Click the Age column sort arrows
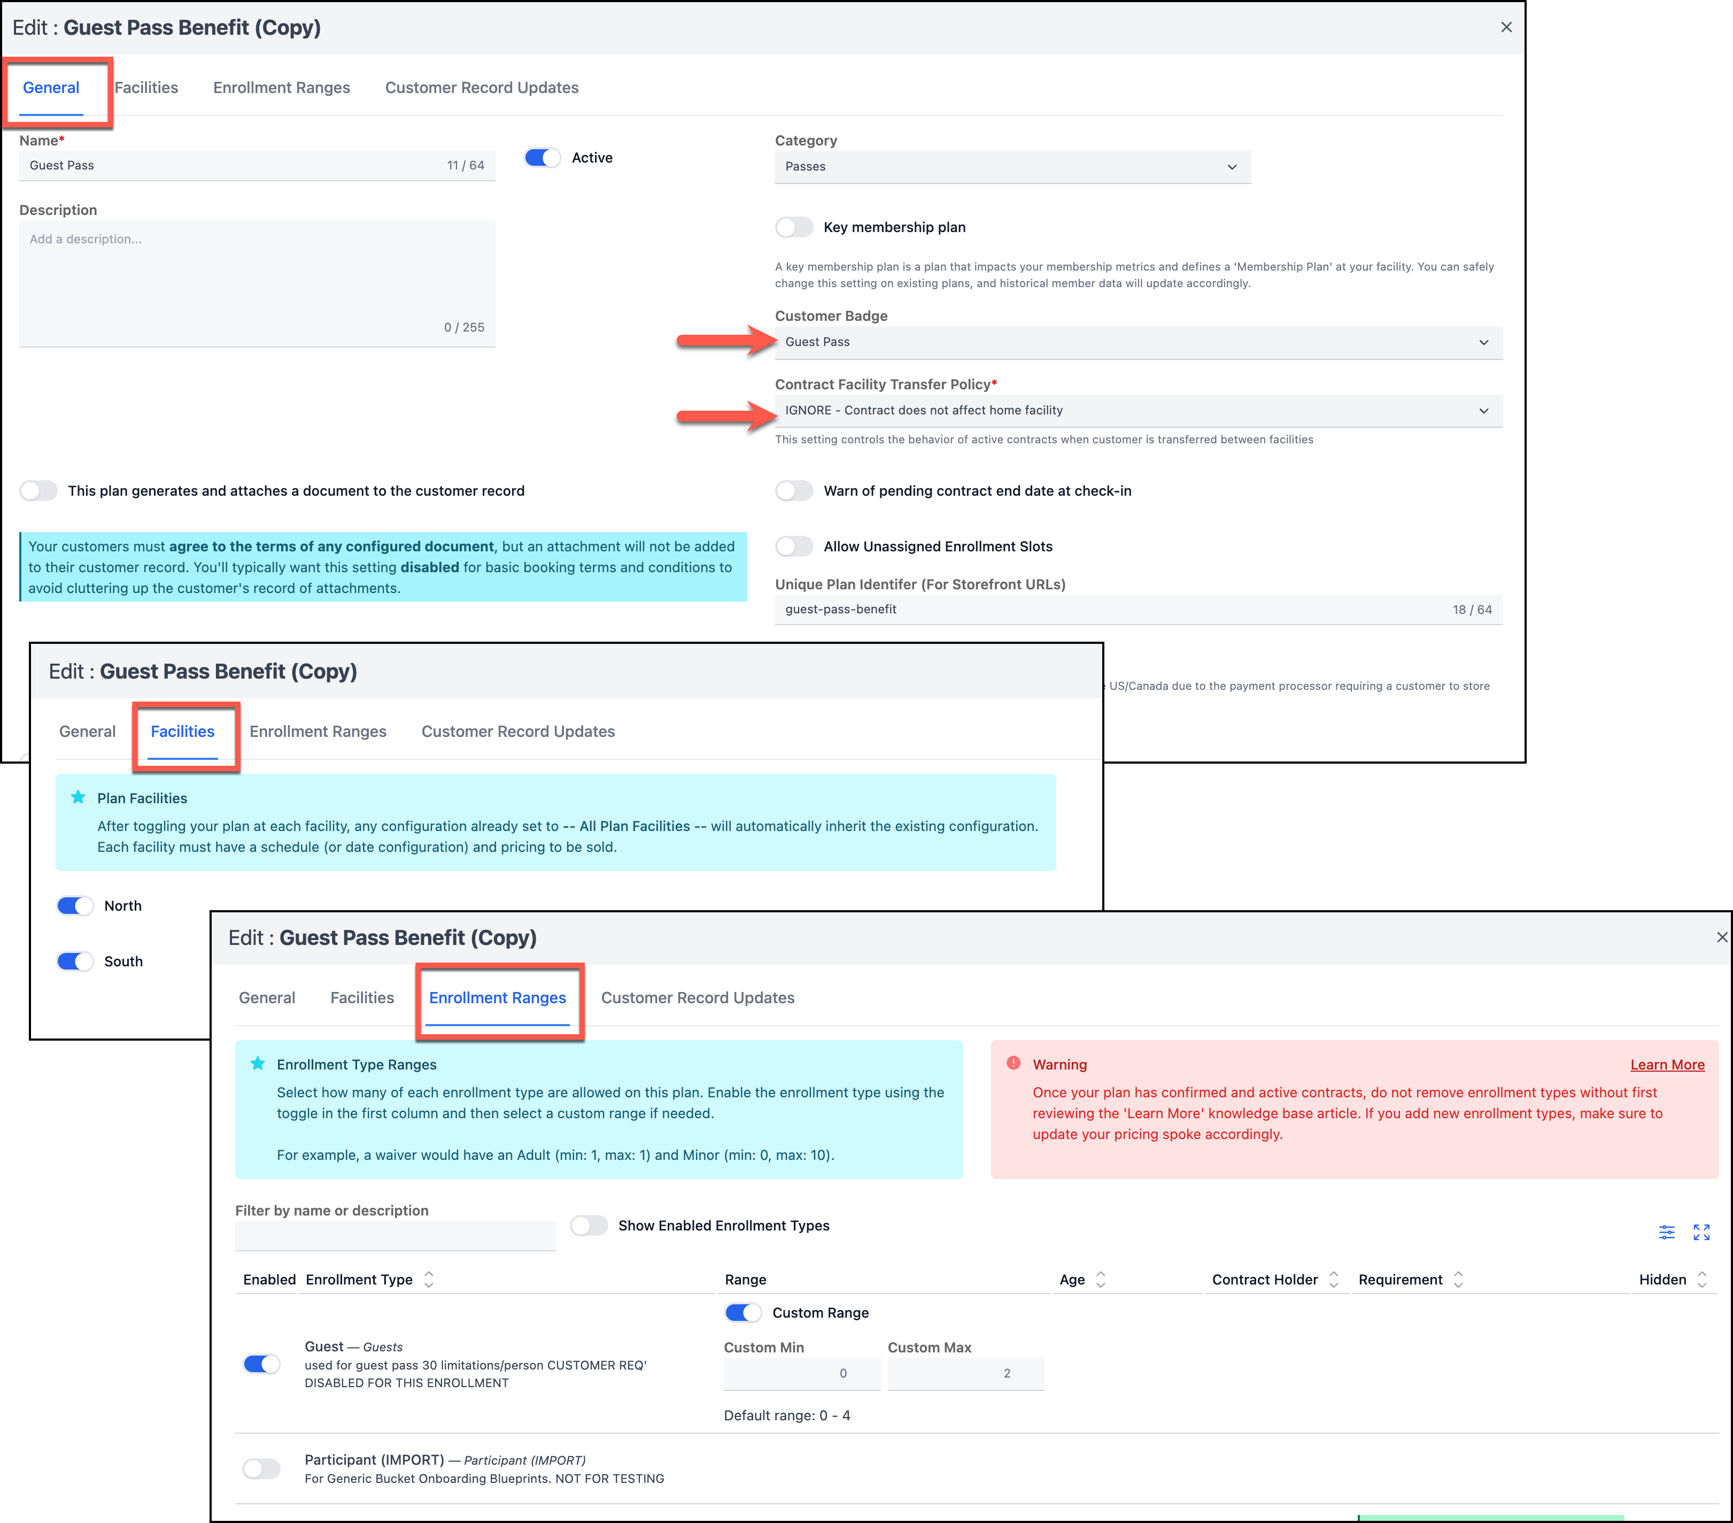The height and width of the screenshot is (1523, 1733). click(x=1101, y=1279)
